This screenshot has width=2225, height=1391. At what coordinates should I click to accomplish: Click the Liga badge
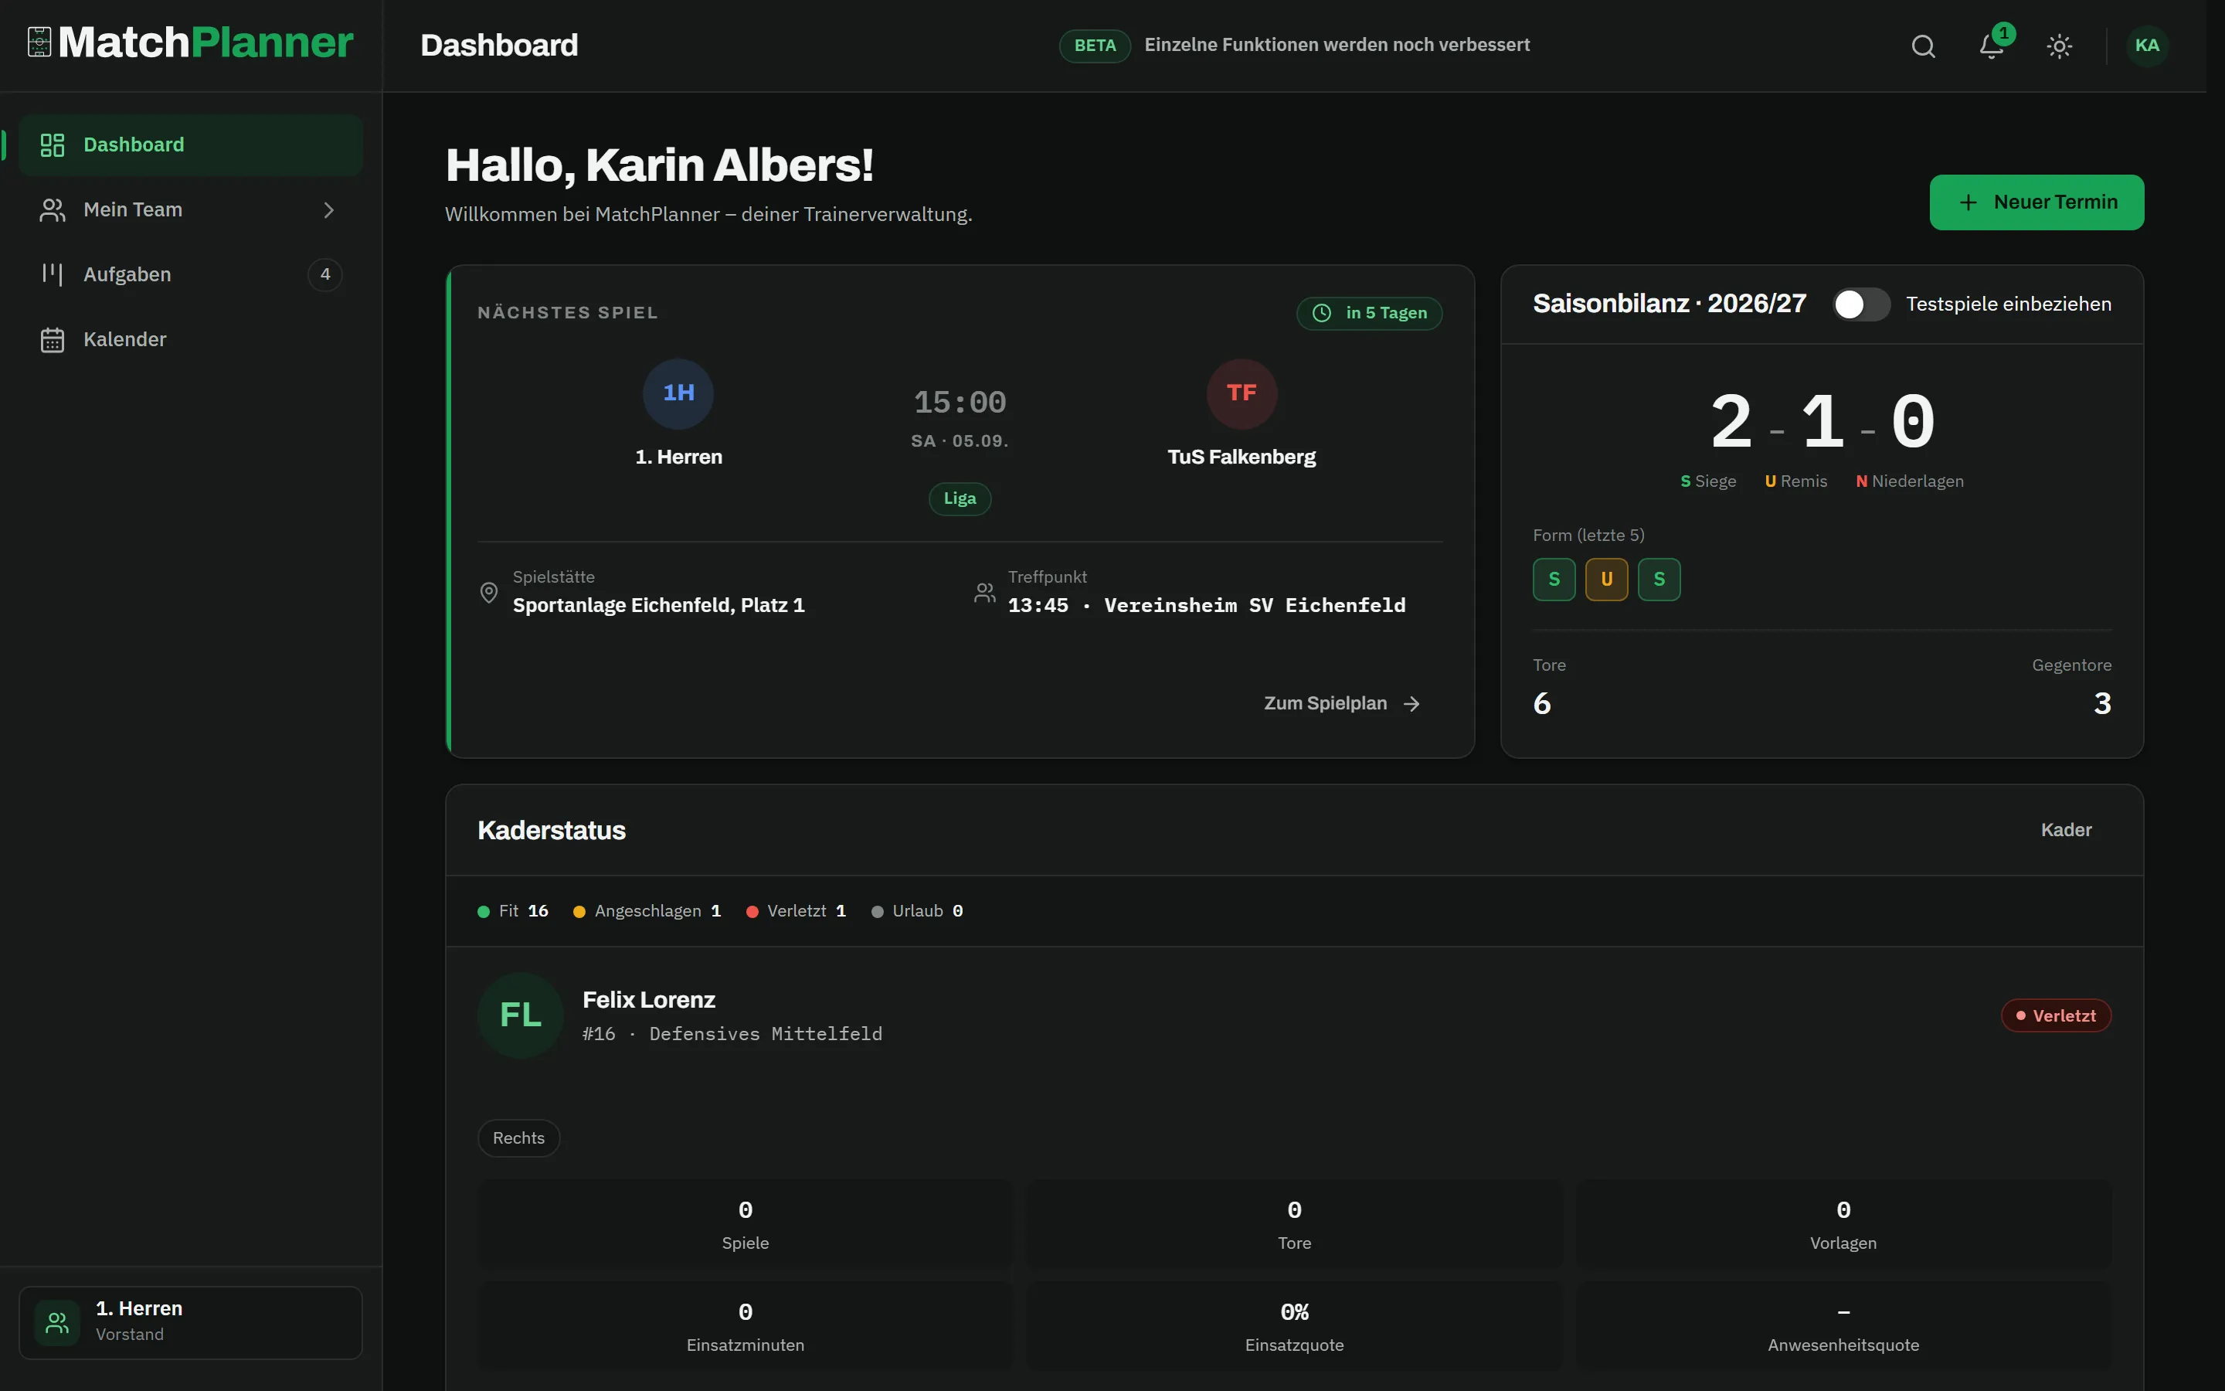pyautogui.click(x=960, y=498)
